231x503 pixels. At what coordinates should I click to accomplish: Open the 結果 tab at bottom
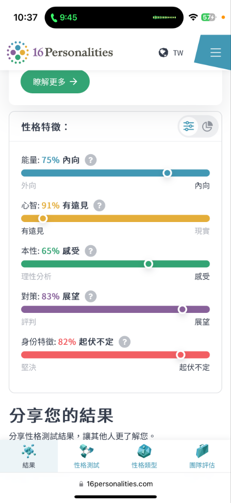pyautogui.click(x=29, y=456)
